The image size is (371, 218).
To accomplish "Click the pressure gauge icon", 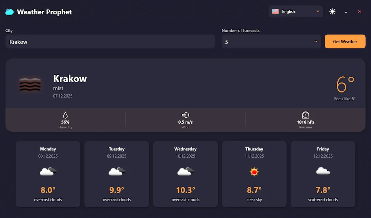I will (305, 115).
